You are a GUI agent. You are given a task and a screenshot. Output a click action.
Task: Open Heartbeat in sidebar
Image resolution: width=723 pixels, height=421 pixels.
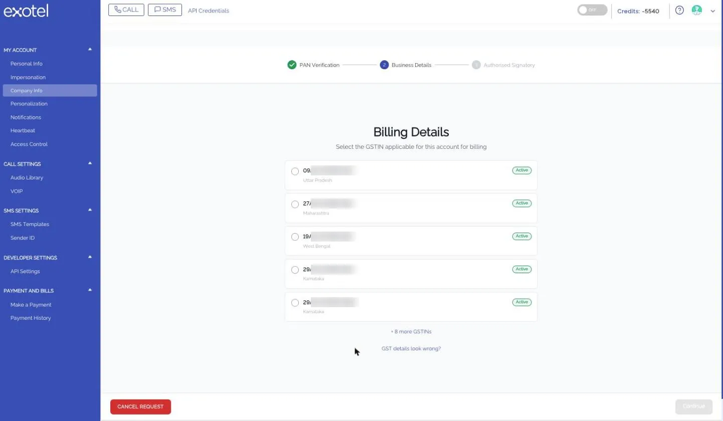pyautogui.click(x=23, y=130)
